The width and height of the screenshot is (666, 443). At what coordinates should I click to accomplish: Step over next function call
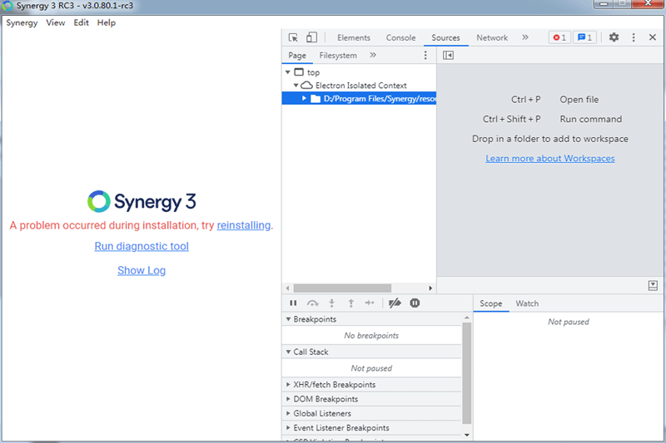click(313, 303)
